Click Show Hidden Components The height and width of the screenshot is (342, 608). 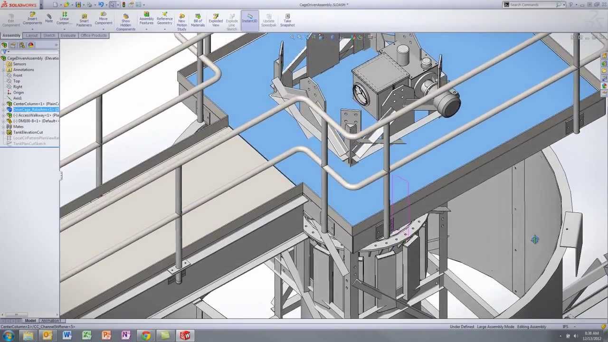click(126, 22)
